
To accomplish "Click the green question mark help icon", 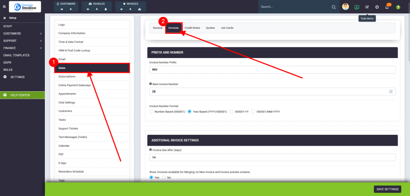I will click(398, 7).
